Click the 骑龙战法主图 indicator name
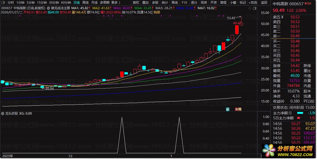Viewport: 317px width, 159px height. pyautogui.click(x=61, y=8)
